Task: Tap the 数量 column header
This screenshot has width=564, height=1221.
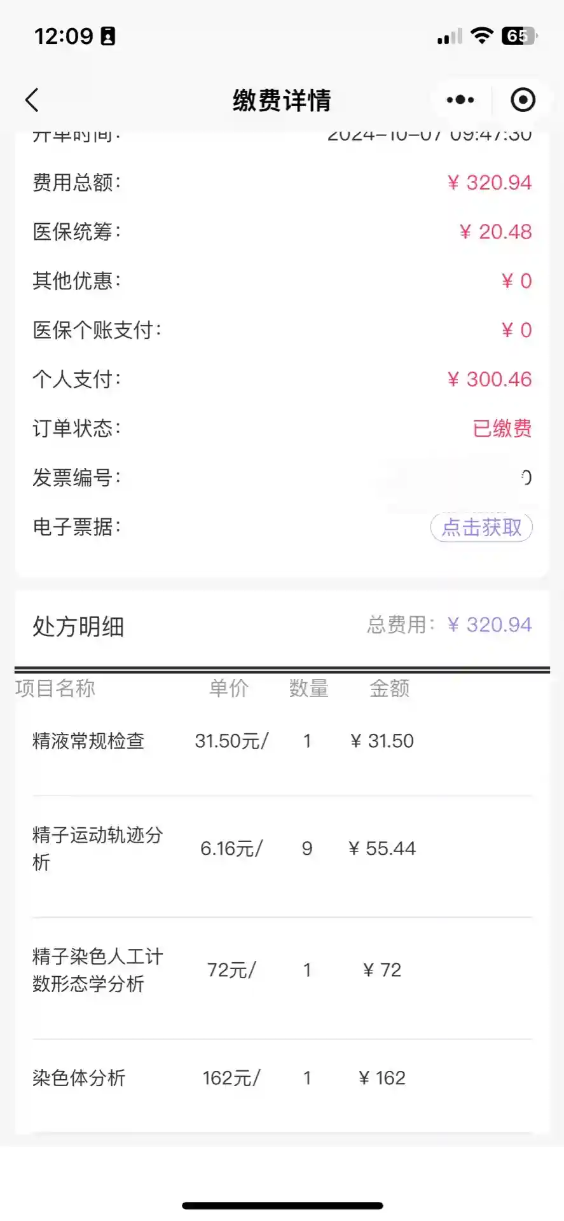Action: point(308,688)
